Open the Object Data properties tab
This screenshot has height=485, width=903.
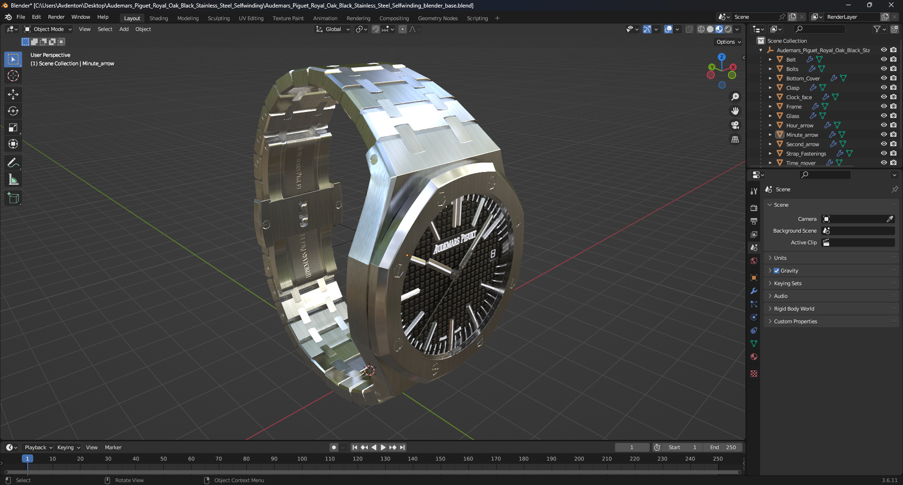[754, 344]
